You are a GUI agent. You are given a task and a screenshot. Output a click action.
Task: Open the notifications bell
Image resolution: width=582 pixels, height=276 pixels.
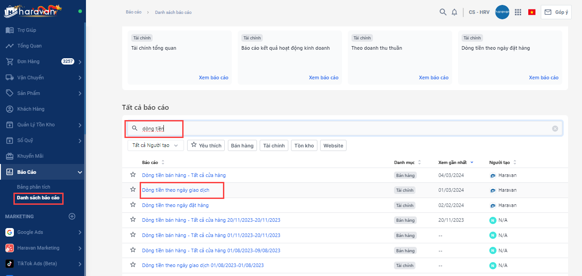point(454,12)
